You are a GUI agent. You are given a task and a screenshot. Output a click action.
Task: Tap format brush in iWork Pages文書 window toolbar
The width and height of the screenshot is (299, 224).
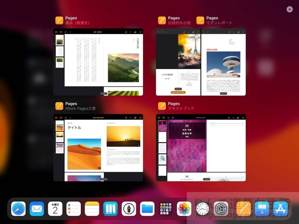(x=126, y=118)
